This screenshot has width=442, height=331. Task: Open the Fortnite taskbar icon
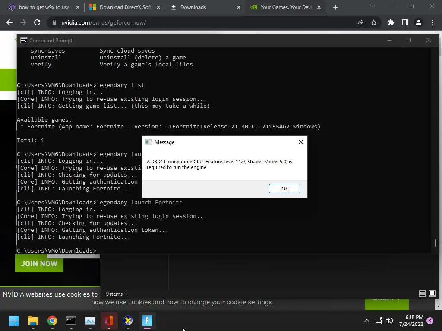(x=147, y=321)
